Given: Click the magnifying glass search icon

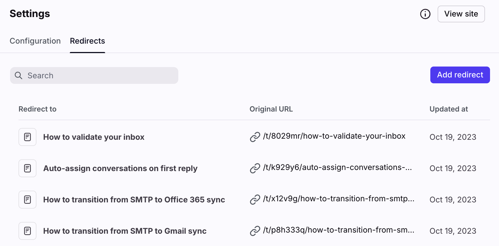Looking at the screenshot, I should coord(19,75).
